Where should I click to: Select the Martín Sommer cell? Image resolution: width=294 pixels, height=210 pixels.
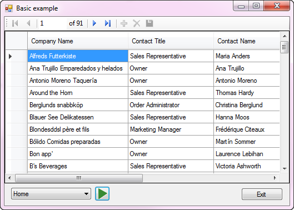pos(247,142)
